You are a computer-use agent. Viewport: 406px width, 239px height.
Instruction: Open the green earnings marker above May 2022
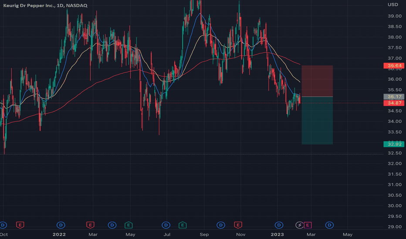click(x=129, y=225)
